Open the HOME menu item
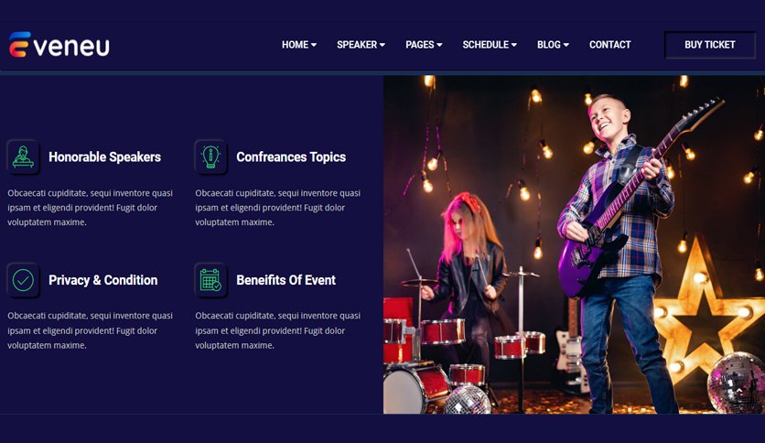The height and width of the screenshot is (443, 765). point(296,45)
